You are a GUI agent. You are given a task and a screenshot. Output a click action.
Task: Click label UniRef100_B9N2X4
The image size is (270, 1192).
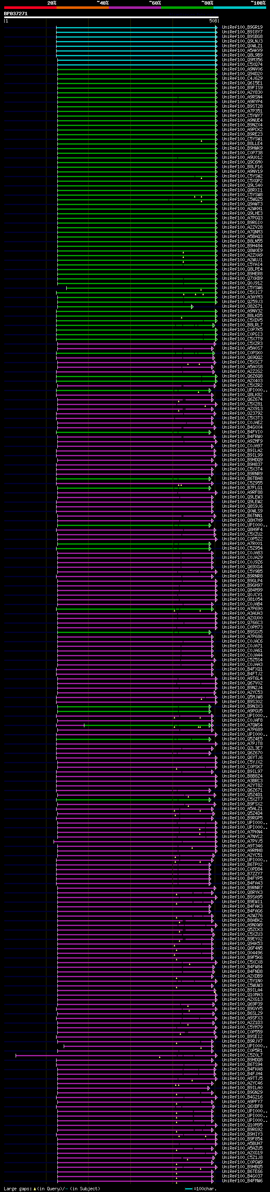coord(242,125)
